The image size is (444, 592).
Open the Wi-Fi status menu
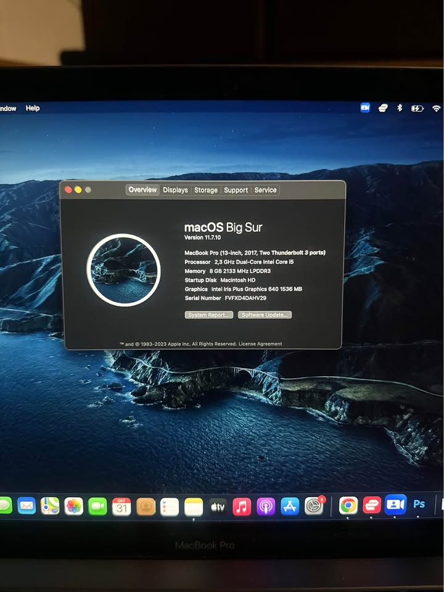click(x=437, y=108)
